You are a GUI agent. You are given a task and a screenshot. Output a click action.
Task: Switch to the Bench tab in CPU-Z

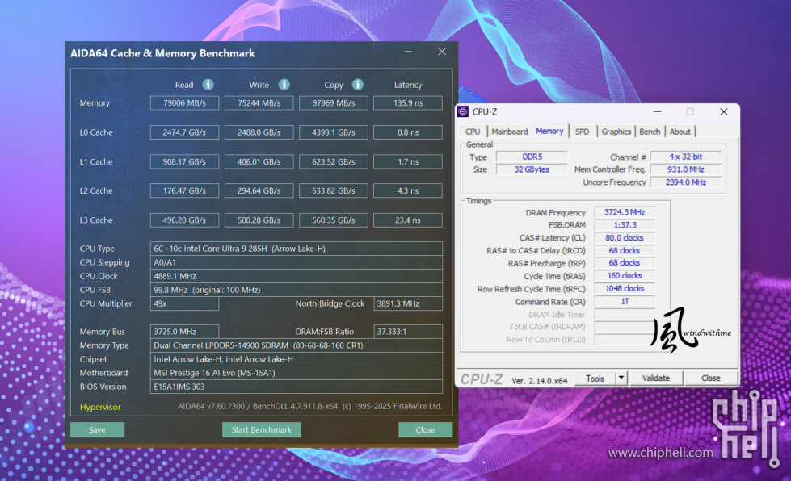coord(650,132)
